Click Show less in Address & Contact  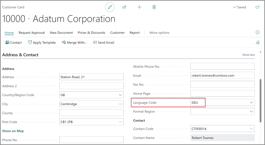point(248,55)
